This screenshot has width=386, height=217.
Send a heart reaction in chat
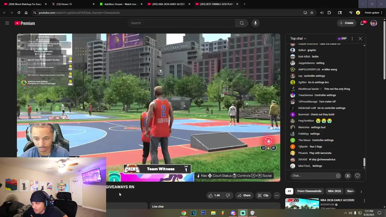tap(357, 176)
